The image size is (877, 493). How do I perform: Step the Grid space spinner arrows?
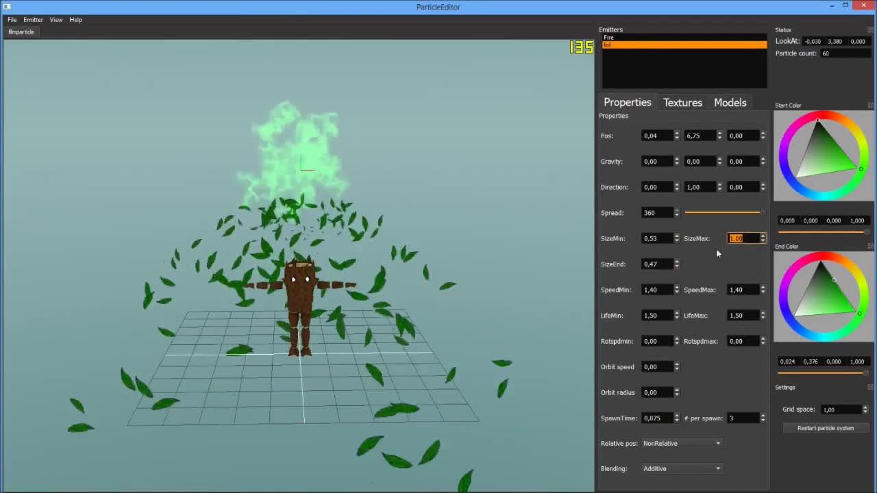(x=865, y=409)
